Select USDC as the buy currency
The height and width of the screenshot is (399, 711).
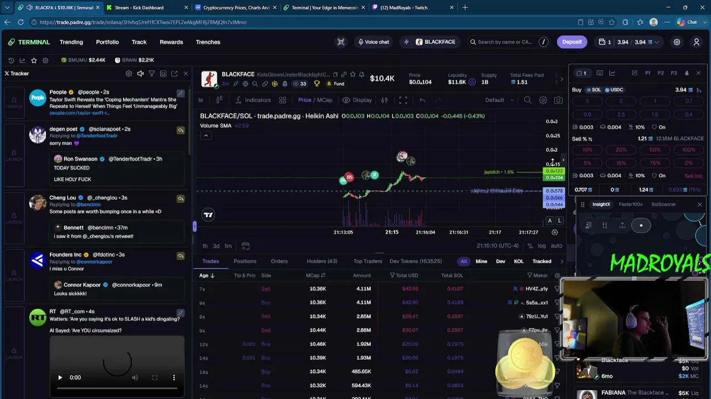pyautogui.click(x=614, y=90)
